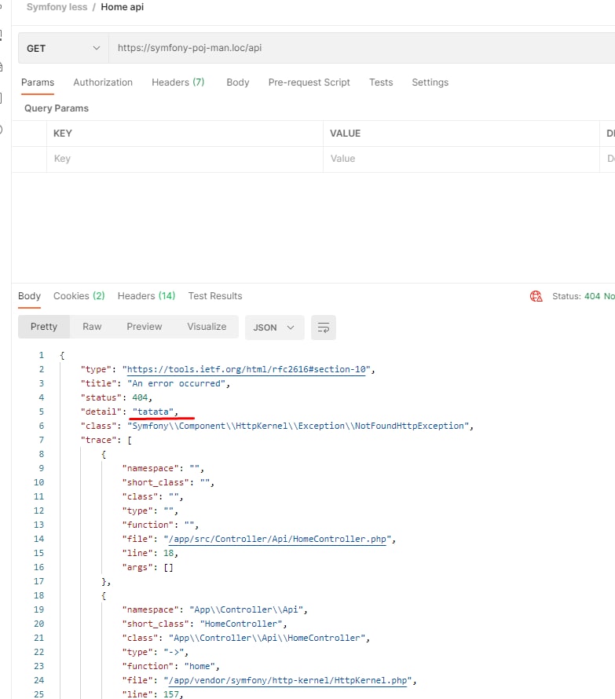Select the request Body tab
This screenshot has width=615, height=699.
coord(237,82)
